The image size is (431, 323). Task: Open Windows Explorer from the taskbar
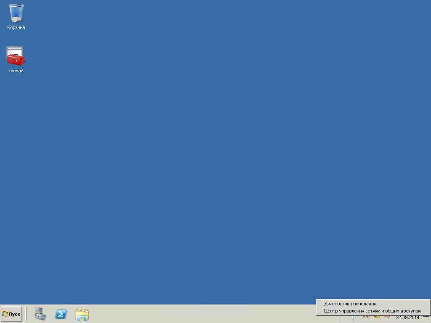point(82,315)
